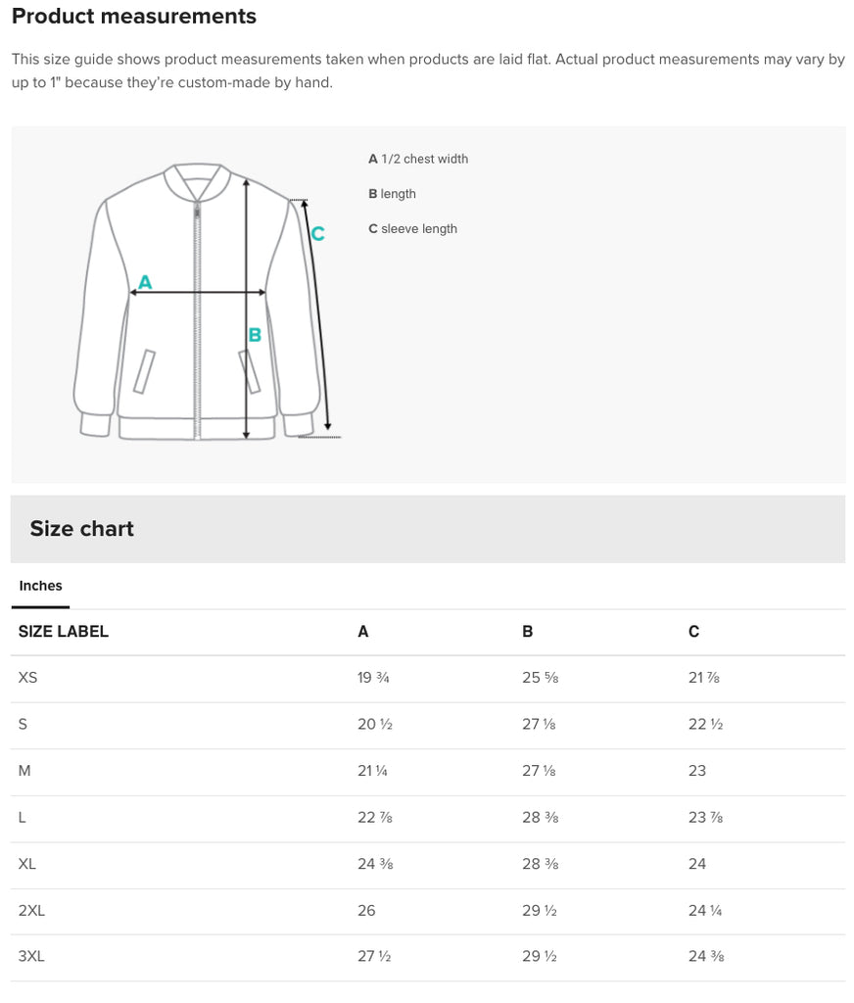Click column header A in the size table
The width and height of the screenshot is (854, 1003).
363,632
